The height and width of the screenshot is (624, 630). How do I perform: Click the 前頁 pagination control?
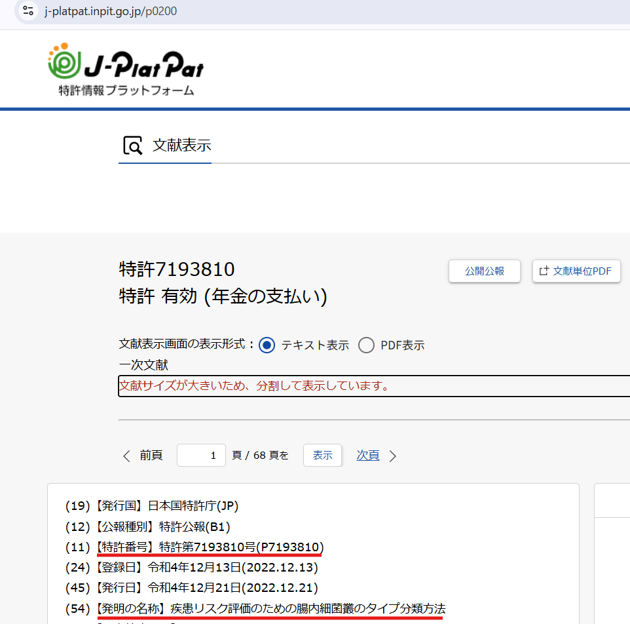tap(151, 455)
